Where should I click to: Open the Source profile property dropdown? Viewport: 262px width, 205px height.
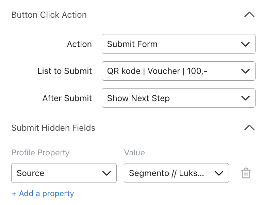[64, 173]
